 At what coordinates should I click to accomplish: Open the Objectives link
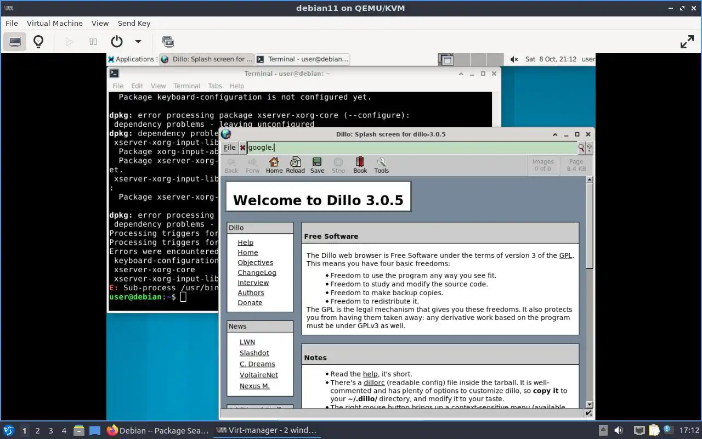coord(255,262)
